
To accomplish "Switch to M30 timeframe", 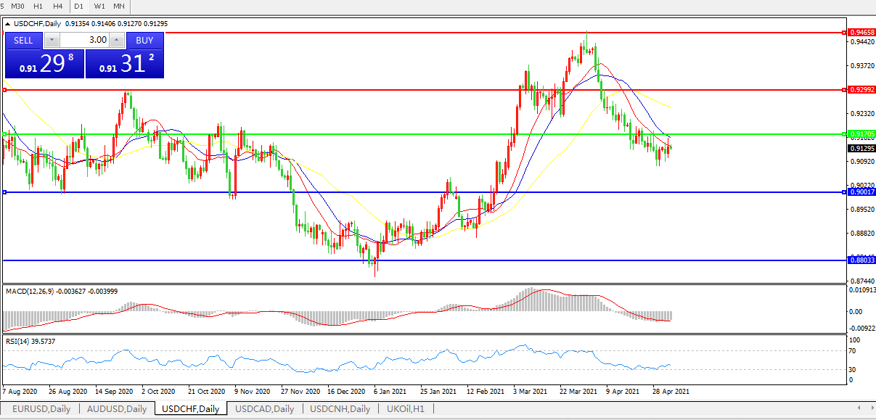I will click(x=18, y=7).
